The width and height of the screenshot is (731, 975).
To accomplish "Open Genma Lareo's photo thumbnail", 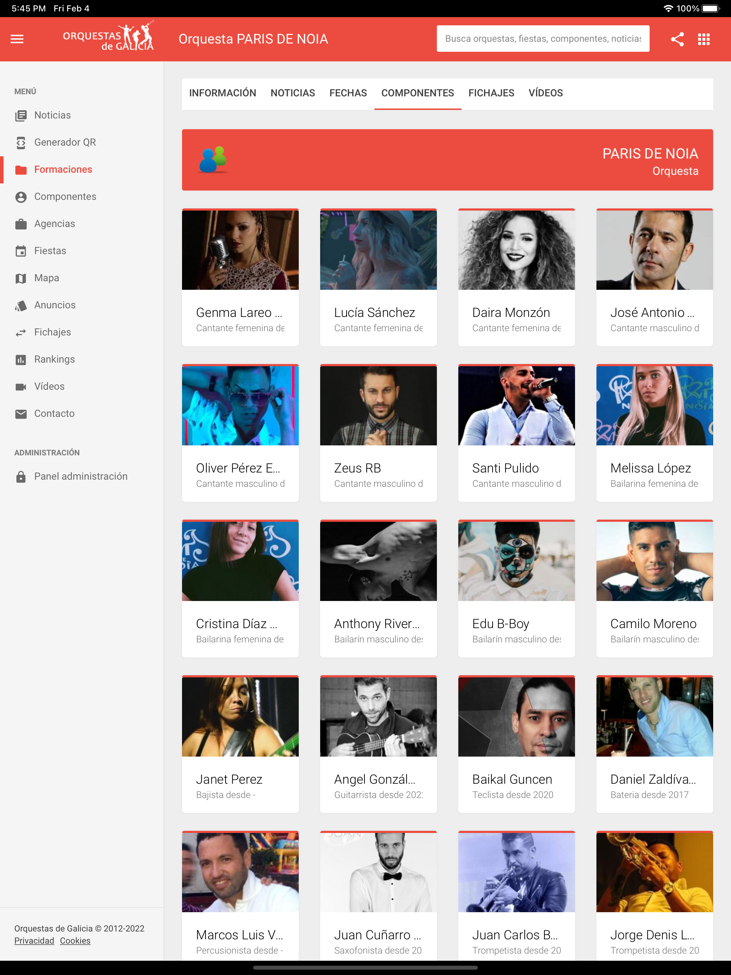I will pos(240,250).
